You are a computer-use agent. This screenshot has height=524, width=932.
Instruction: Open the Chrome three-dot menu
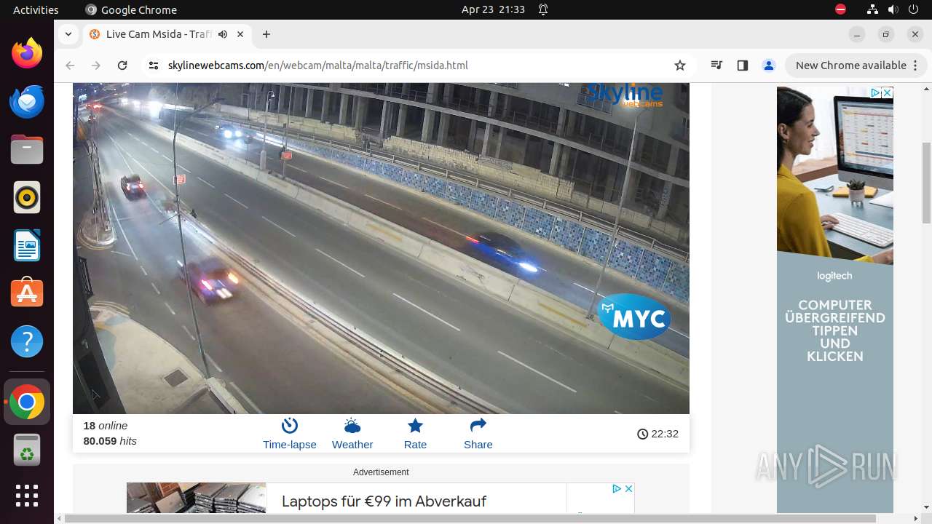(x=917, y=65)
